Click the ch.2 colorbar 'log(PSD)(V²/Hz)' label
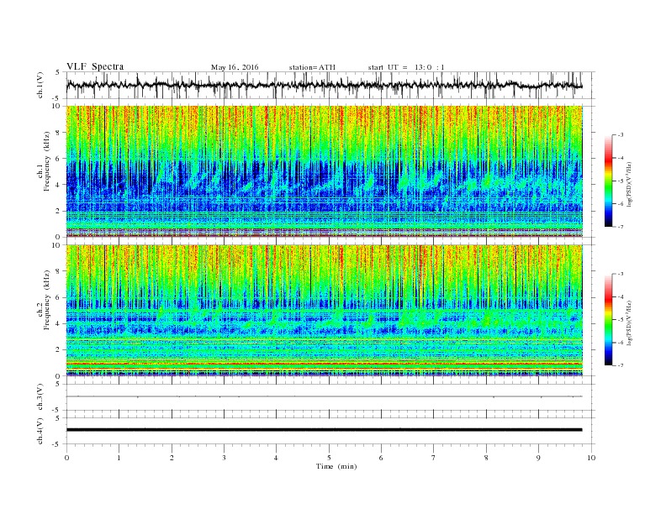Viewport: 666px width, 514px height. pyautogui.click(x=629, y=323)
